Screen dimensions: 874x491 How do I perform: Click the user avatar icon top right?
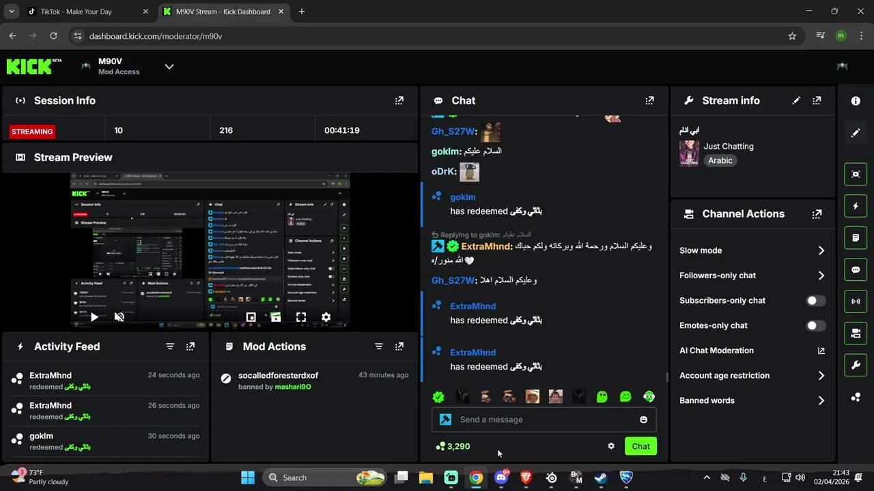843,66
